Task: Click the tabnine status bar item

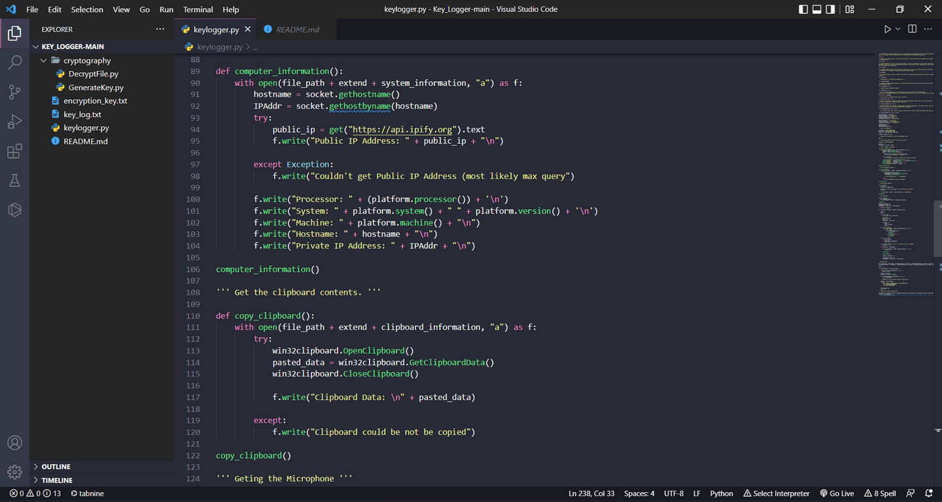Action: 87,494
